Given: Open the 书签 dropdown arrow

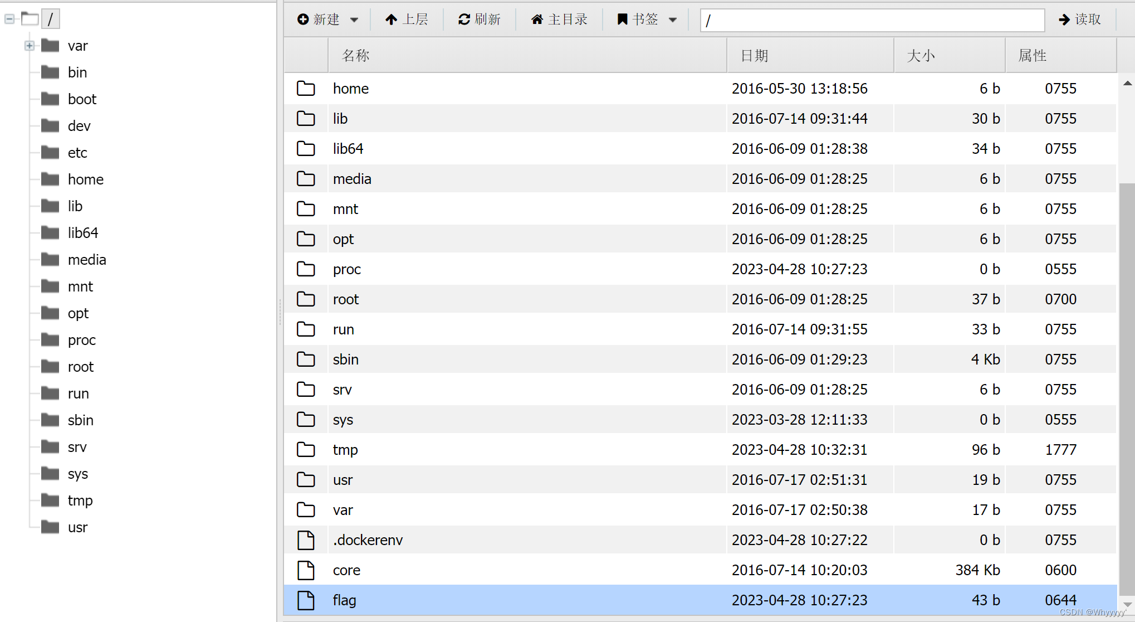Looking at the screenshot, I should click(673, 20).
